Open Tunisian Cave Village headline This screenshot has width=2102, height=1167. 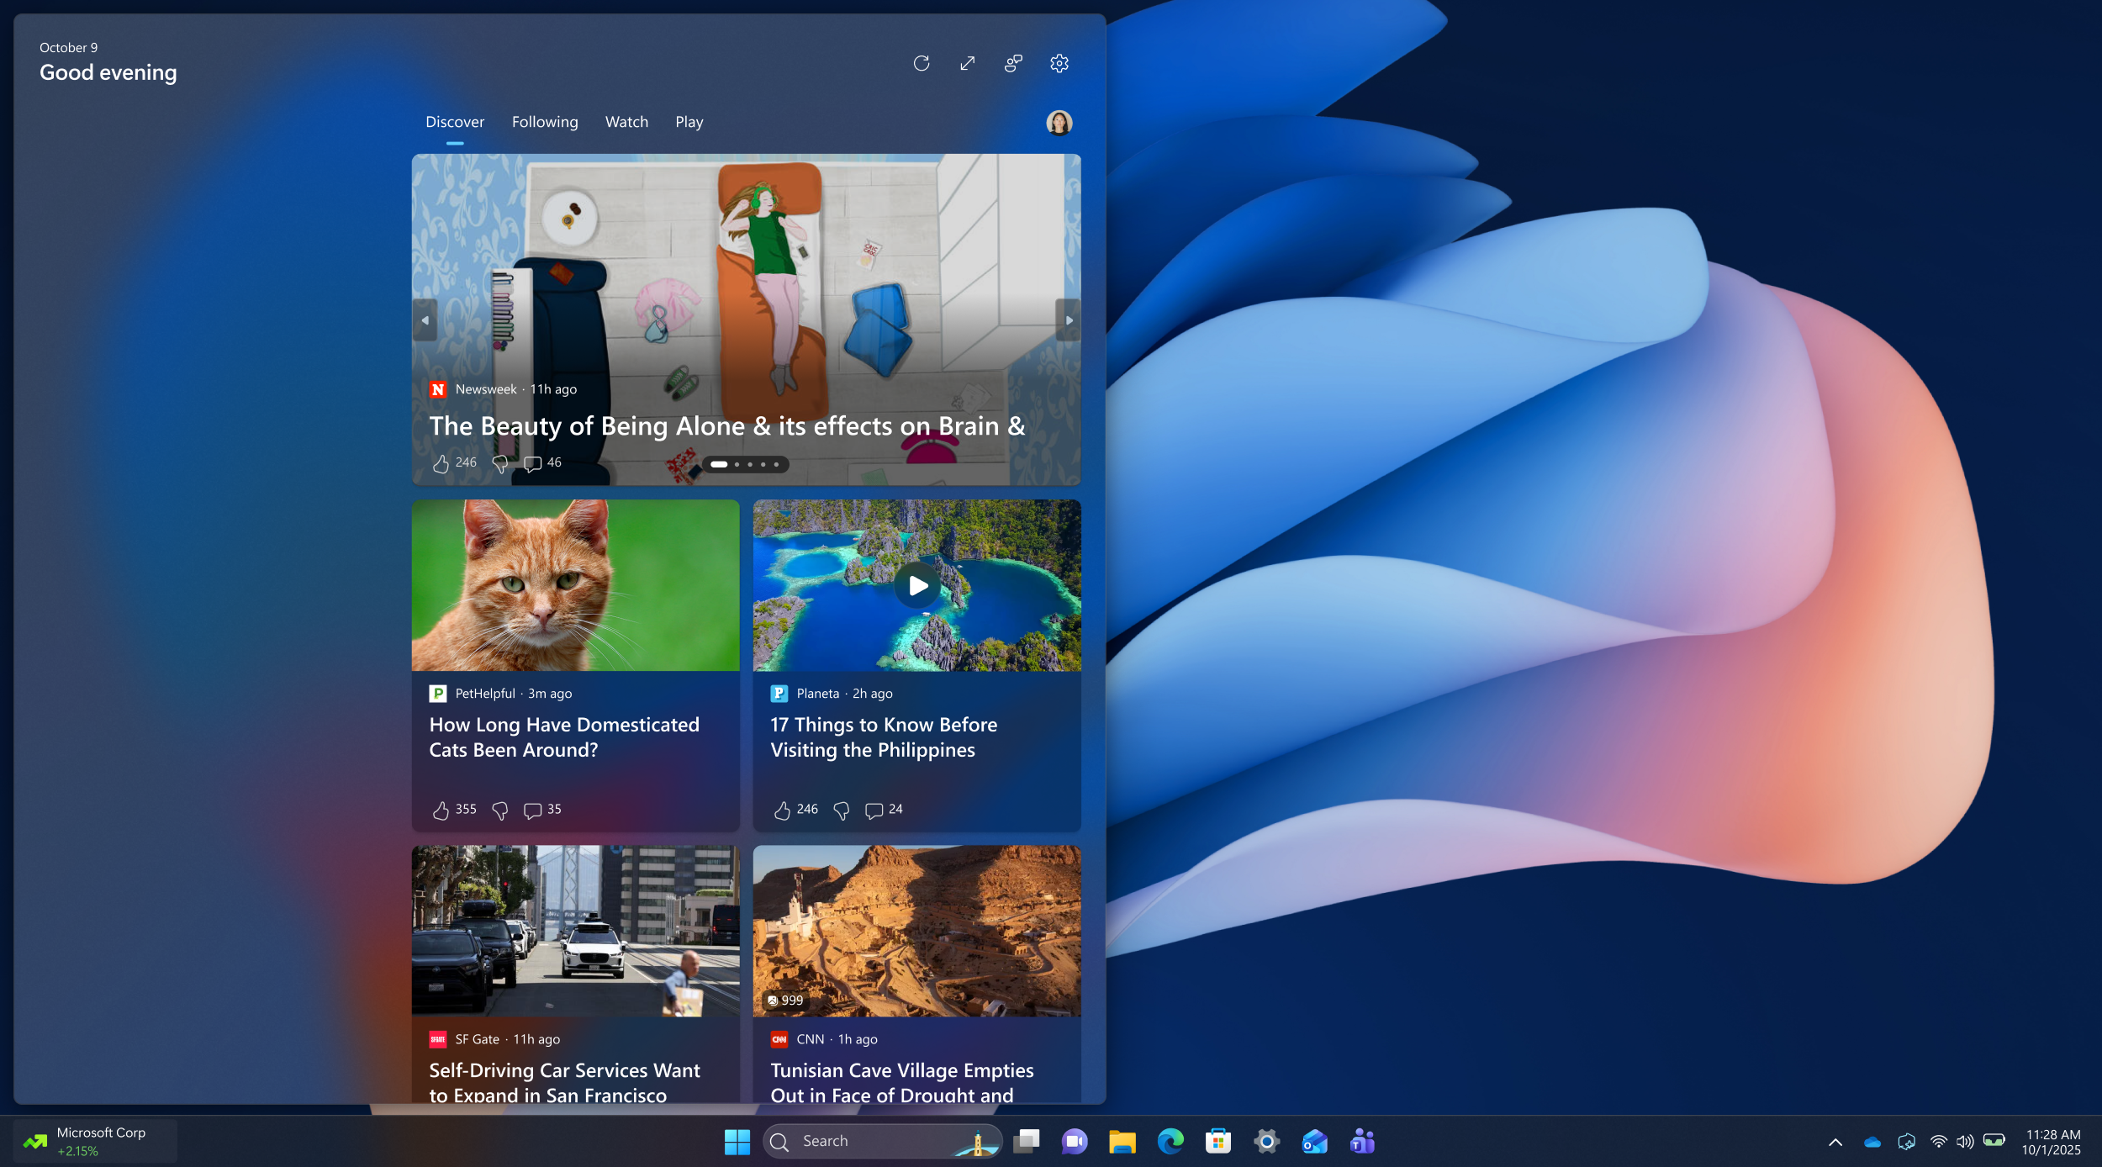tap(902, 1082)
